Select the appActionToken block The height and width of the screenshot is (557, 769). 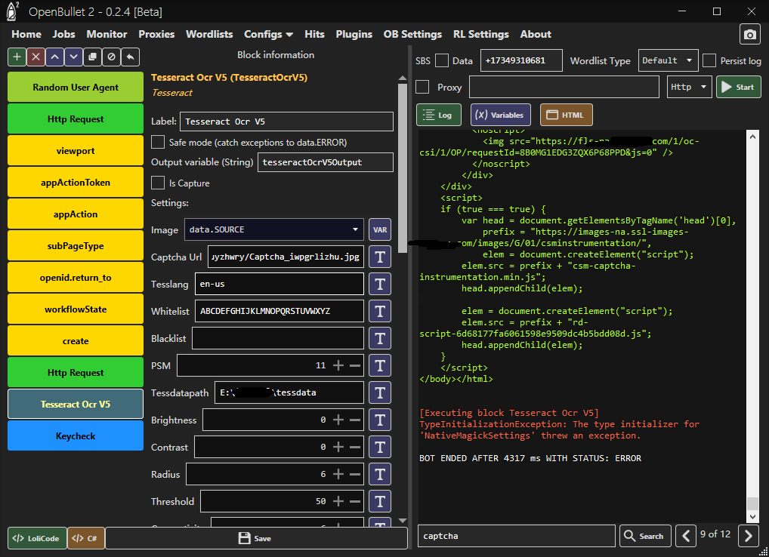coord(76,182)
